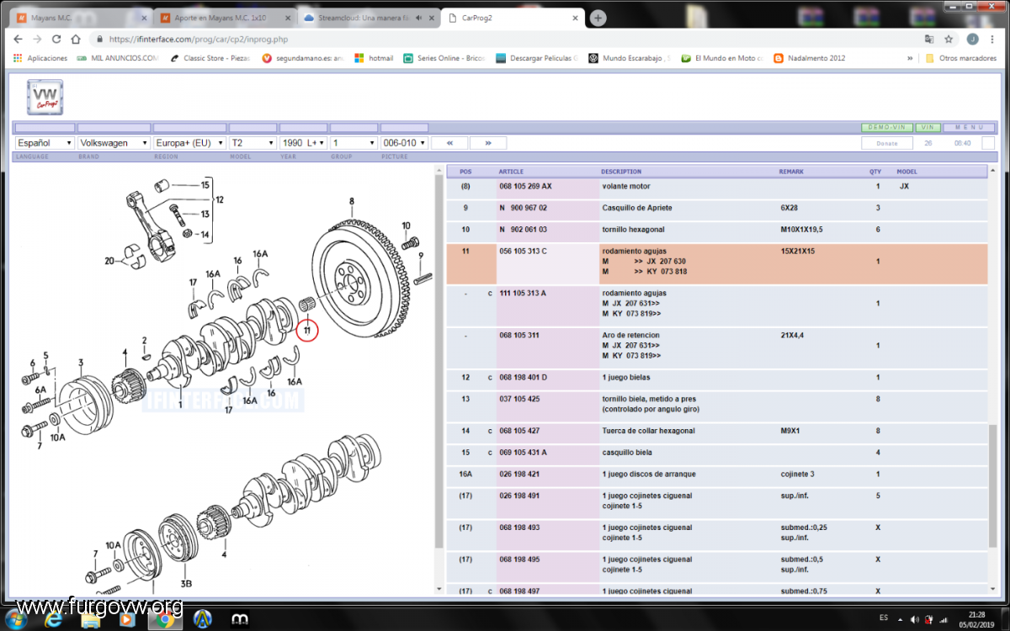This screenshot has height=631, width=1010.
Task: Click circled position 11 on diagram
Action: coord(307,331)
